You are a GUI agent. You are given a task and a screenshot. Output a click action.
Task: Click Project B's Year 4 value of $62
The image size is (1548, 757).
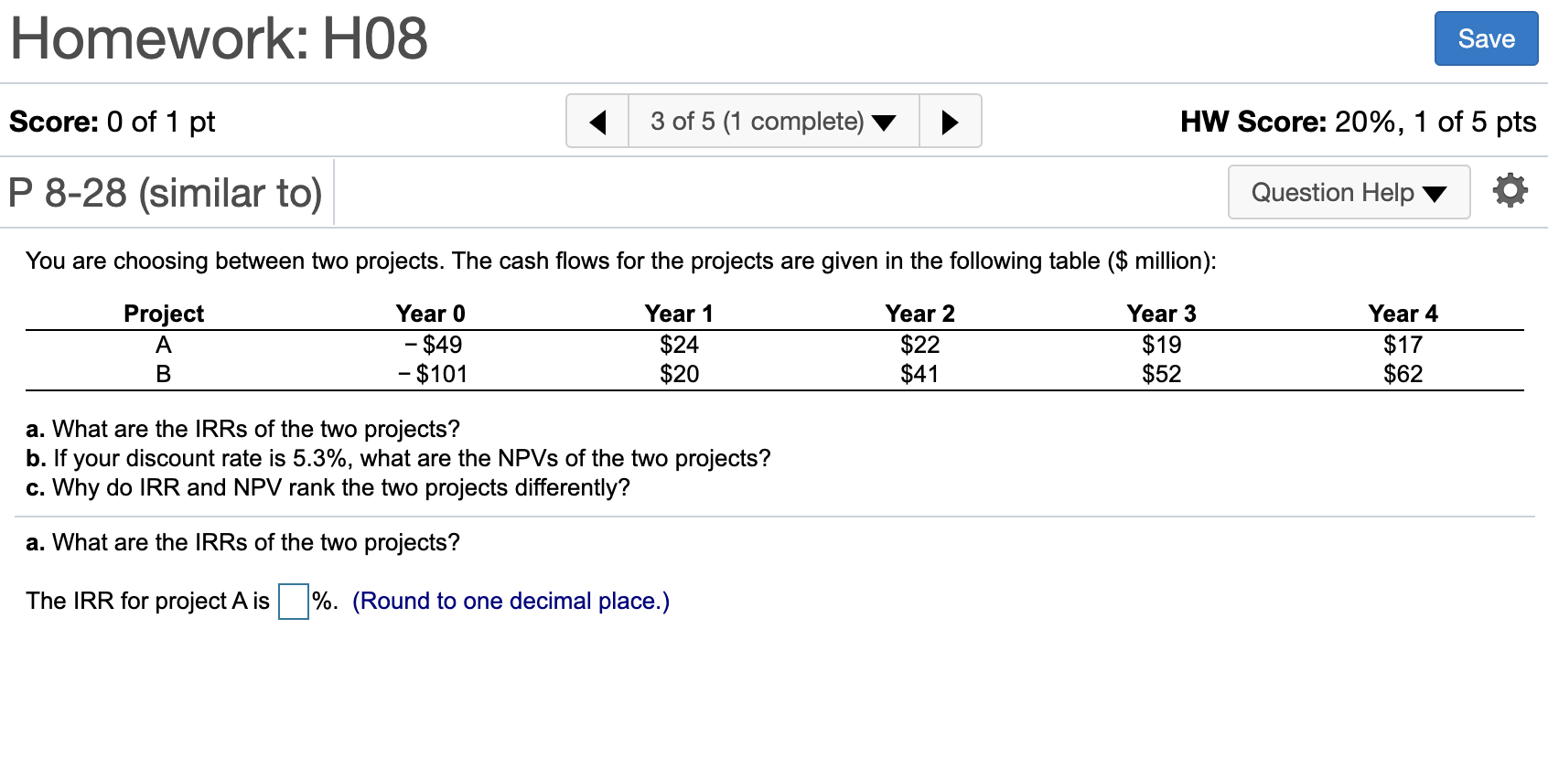[1403, 373]
